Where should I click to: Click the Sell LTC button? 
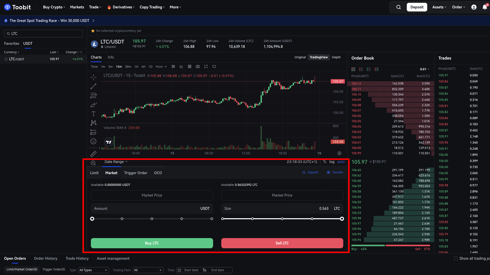point(282,243)
